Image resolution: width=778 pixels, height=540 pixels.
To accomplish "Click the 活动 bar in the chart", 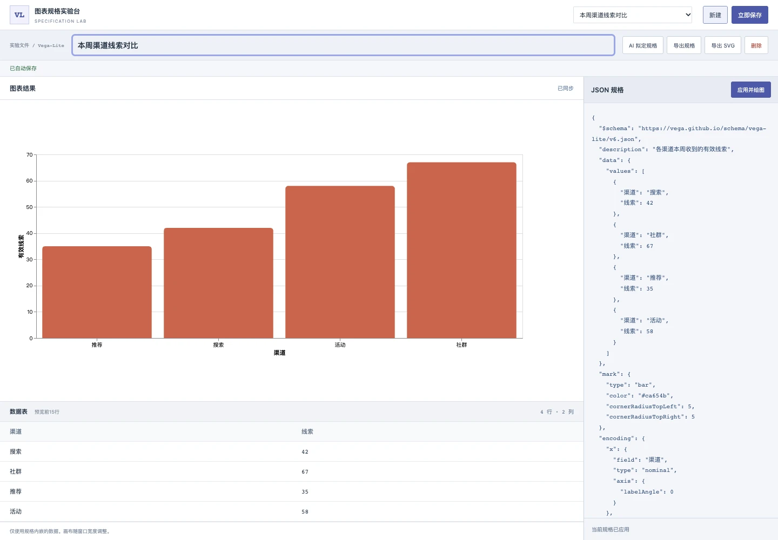I will tap(340, 262).
